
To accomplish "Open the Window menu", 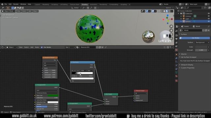I will click(23, 4).
